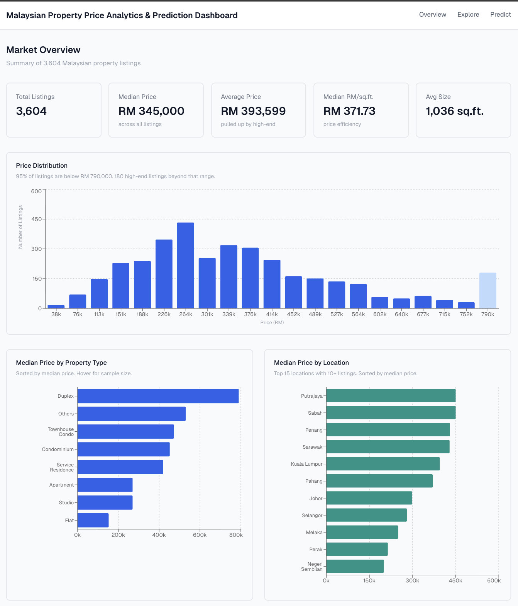The image size is (518, 606).
Task: Click the Market Overview heading
Action: [44, 50]
